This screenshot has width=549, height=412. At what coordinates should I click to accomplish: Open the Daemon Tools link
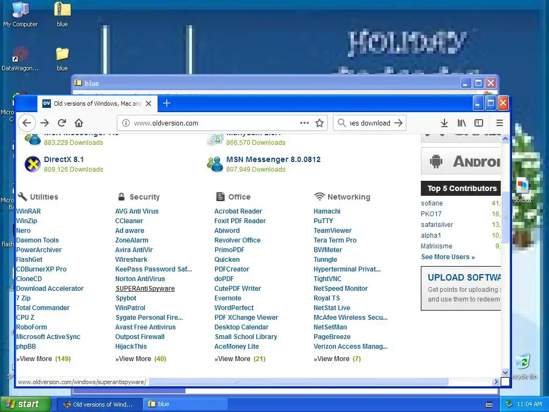click(38, 240)
